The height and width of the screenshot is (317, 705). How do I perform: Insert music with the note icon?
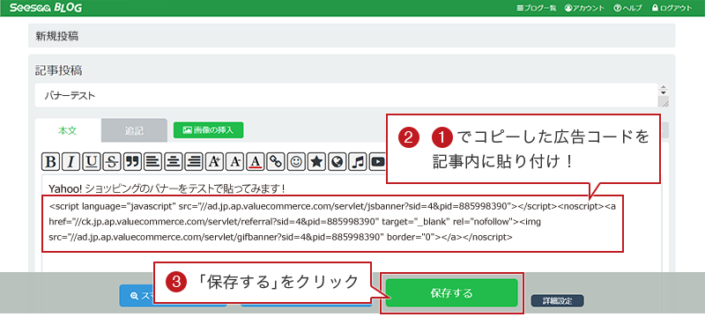(x=358, y=162)
